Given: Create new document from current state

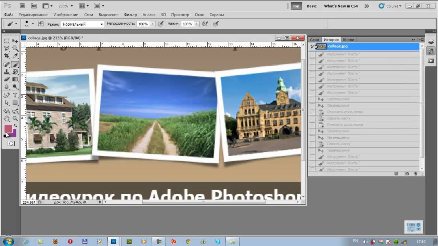Looking at the screenshot, I should click(x=396, y=174).
